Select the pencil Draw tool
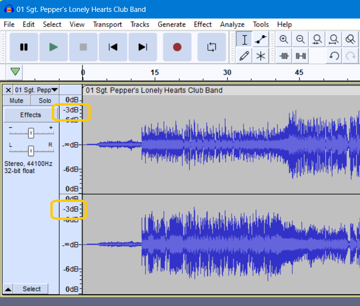Viewport: 360px width, 306px height. click(244, 56)
